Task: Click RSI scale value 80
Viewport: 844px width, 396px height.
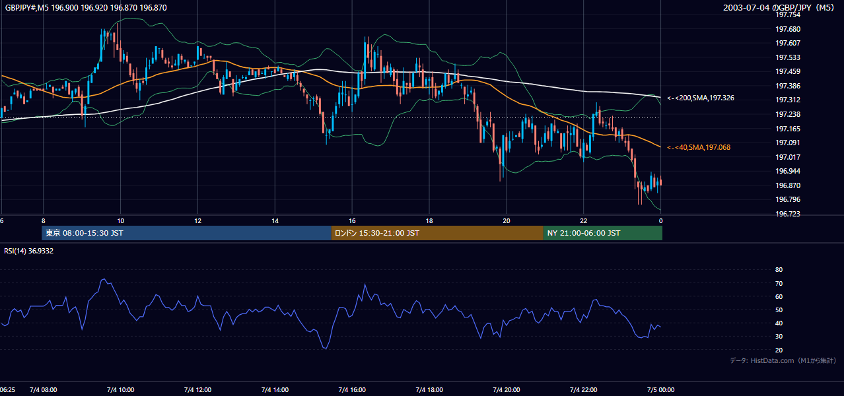Action: click(779, 270)
